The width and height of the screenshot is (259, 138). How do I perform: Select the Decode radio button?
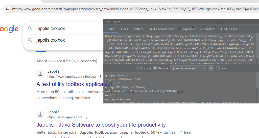point(160,68)
